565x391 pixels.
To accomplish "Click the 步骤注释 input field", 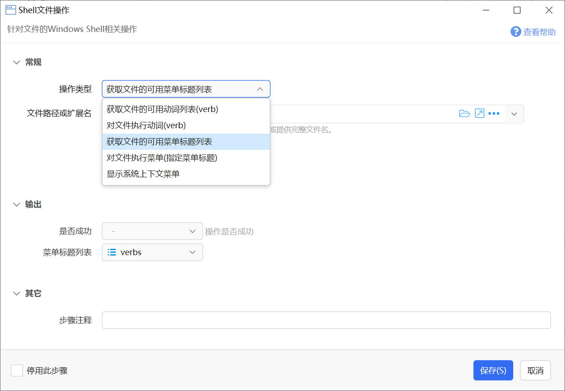I will pyautogui.click(x=326, y=320).
